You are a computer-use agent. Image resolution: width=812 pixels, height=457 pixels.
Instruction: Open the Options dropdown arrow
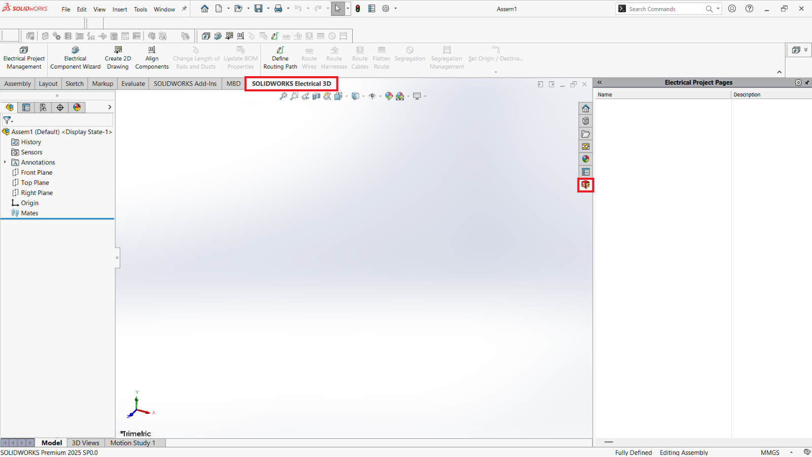(395, 9)
